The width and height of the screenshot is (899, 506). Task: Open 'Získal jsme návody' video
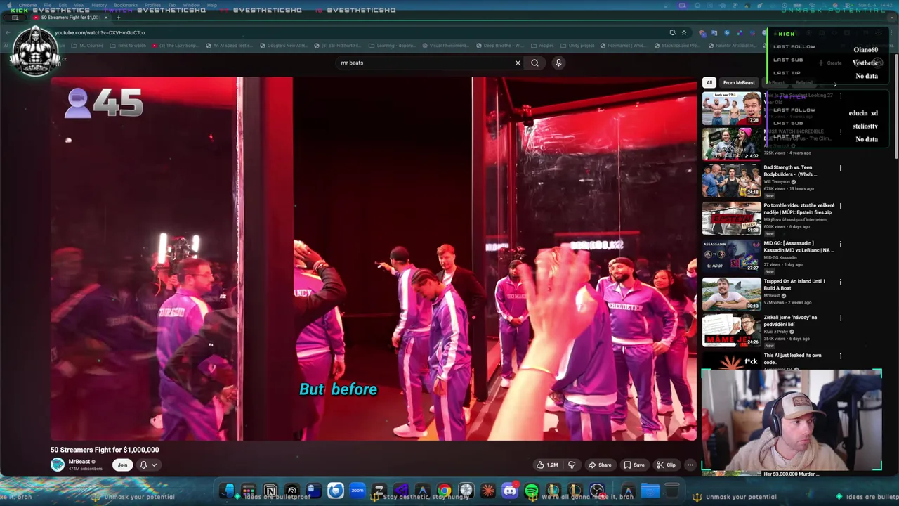tap(731, 330)
